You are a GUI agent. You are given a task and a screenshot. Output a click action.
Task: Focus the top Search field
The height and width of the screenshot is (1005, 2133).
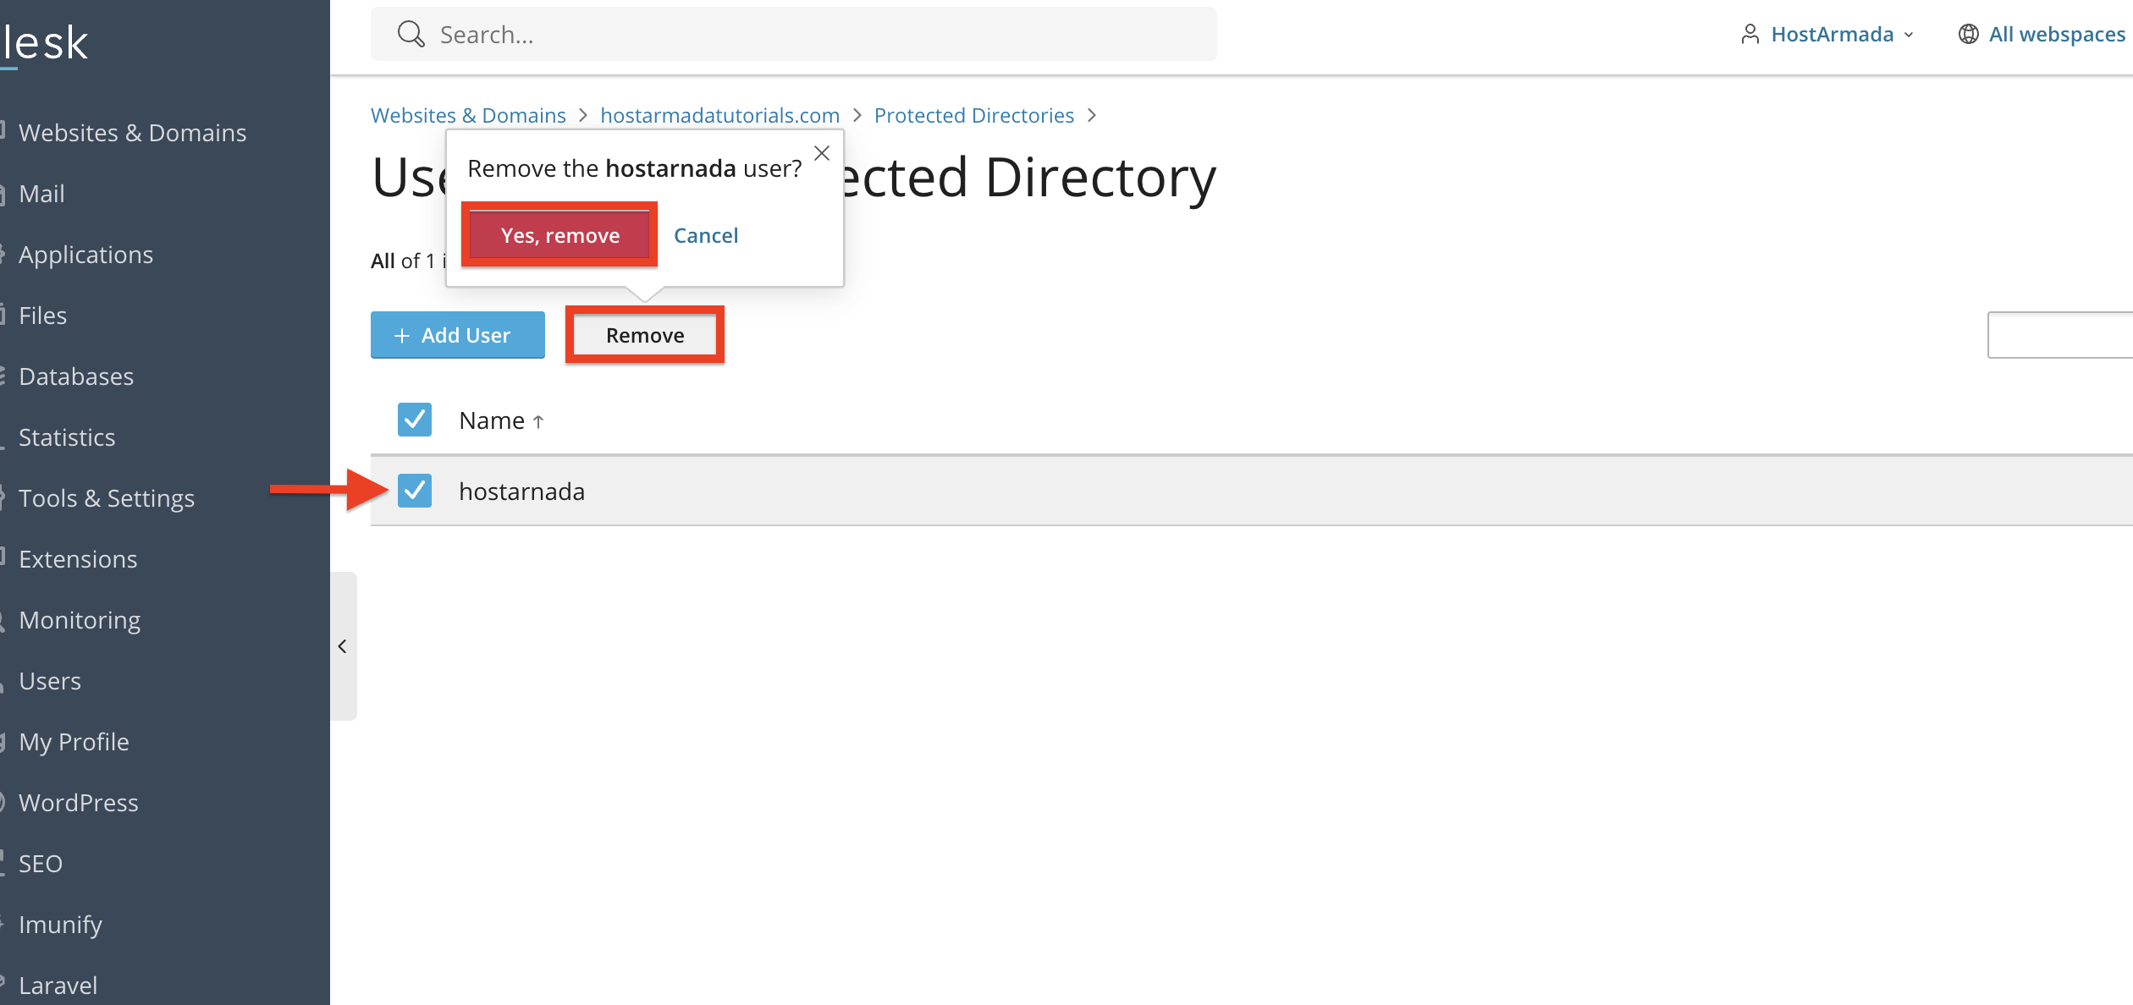794,34
